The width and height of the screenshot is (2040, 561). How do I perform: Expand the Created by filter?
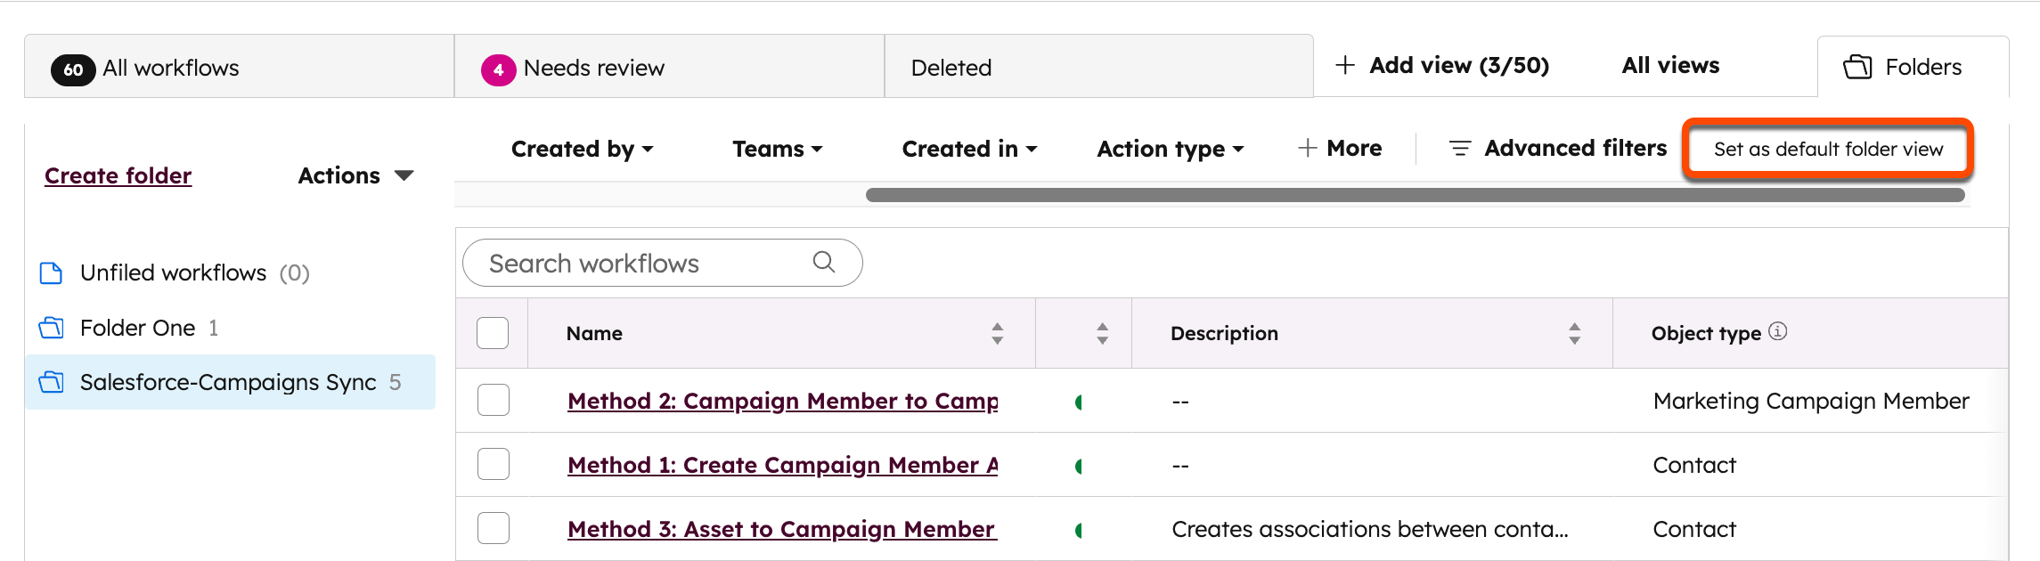point(582,149)
